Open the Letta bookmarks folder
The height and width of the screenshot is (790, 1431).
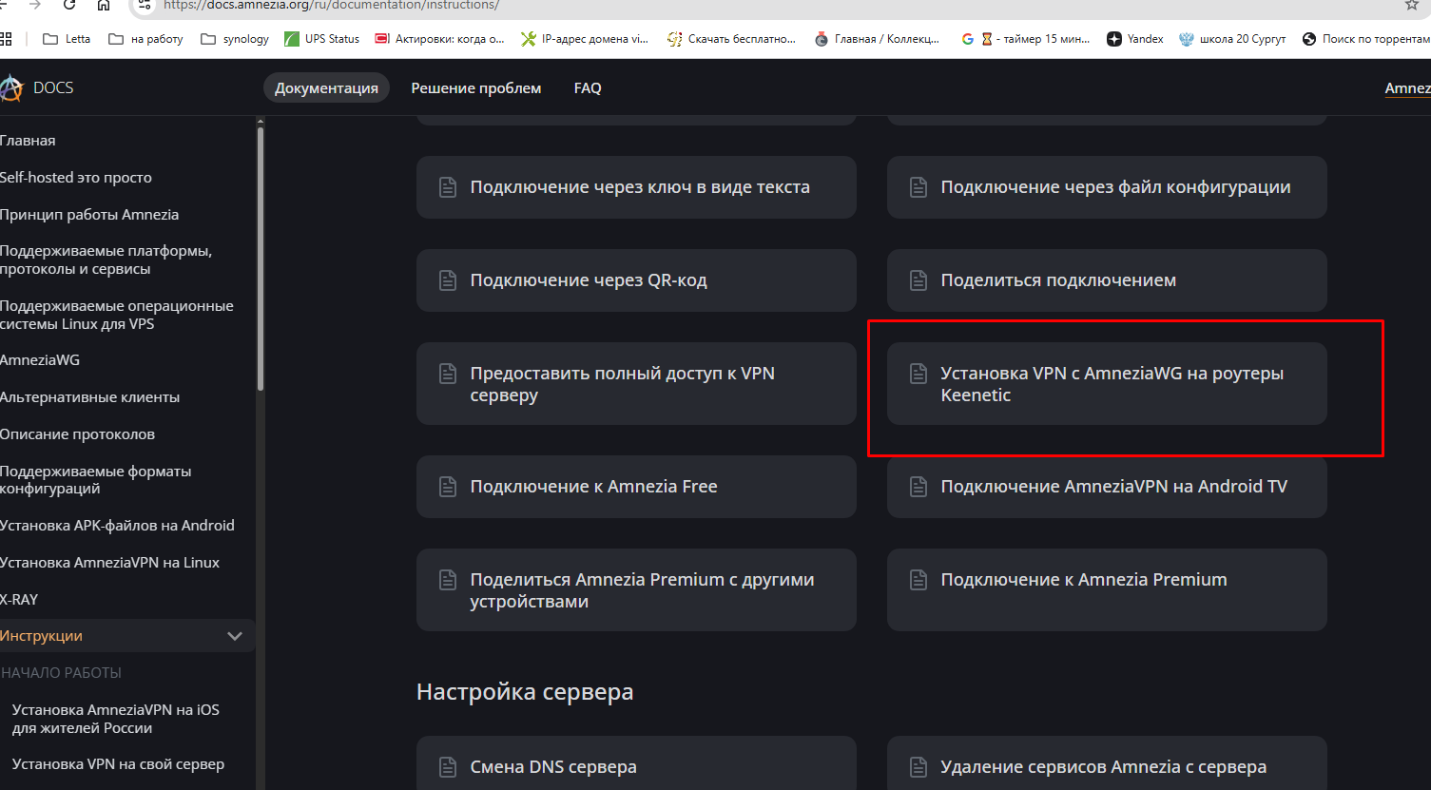click(67, 39)
